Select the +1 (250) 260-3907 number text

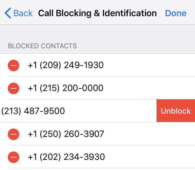click(66, 134)
